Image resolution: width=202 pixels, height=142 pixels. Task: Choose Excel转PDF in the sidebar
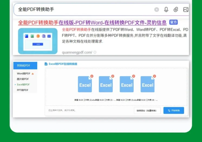23,85
